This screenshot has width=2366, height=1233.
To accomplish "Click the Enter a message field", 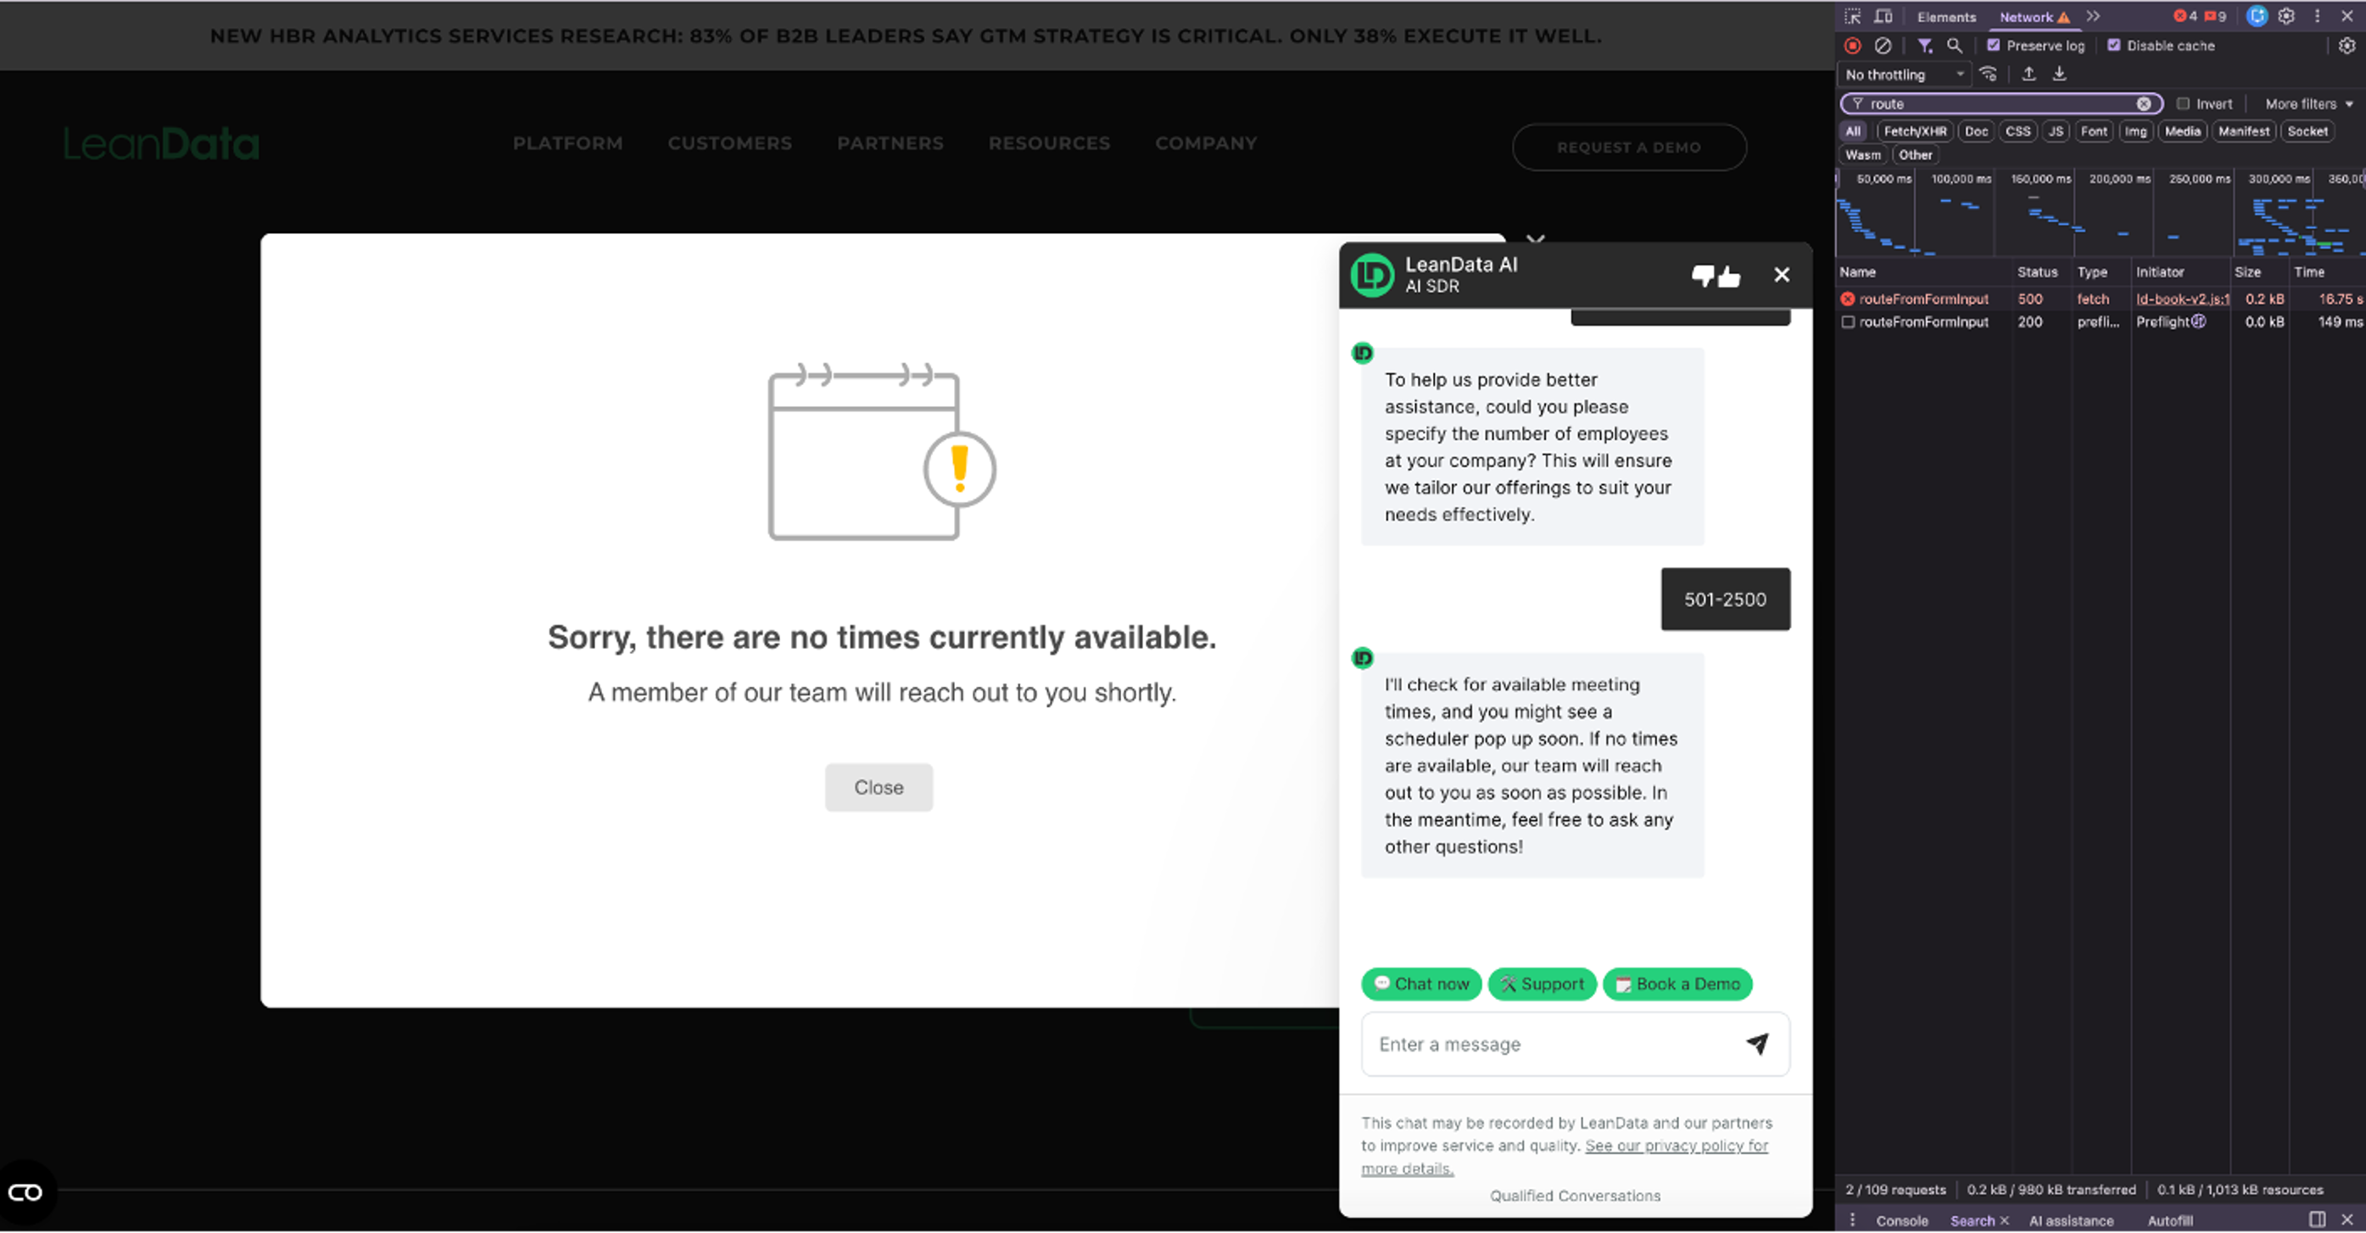I will click(1552, 1044).
